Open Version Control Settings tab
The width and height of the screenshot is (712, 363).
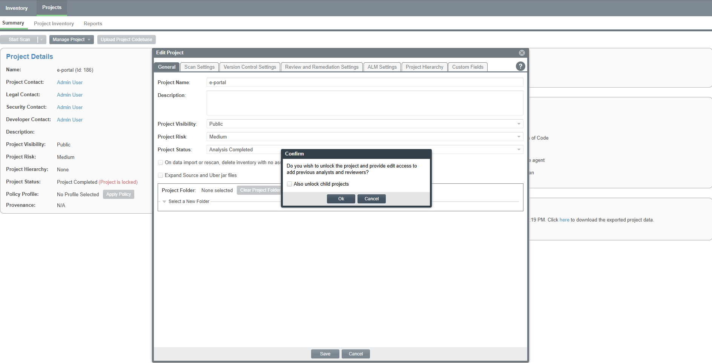250,67
